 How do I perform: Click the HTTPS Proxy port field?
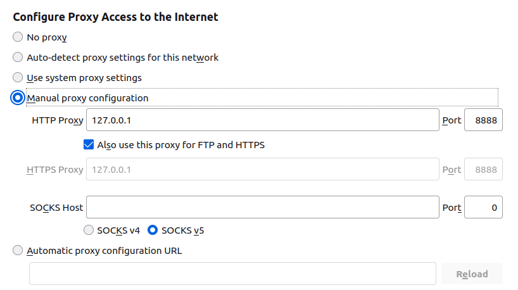483,170
